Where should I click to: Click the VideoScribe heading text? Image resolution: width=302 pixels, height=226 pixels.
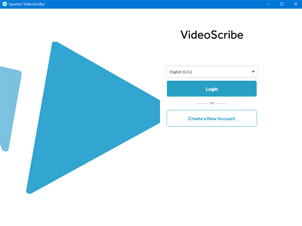[212, 35]
